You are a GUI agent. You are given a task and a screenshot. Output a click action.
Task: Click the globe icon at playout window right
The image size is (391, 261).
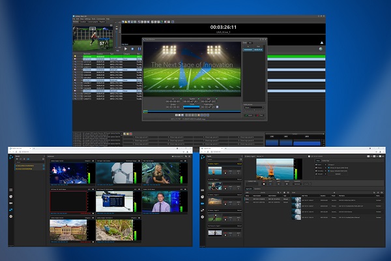click(321, 49)
